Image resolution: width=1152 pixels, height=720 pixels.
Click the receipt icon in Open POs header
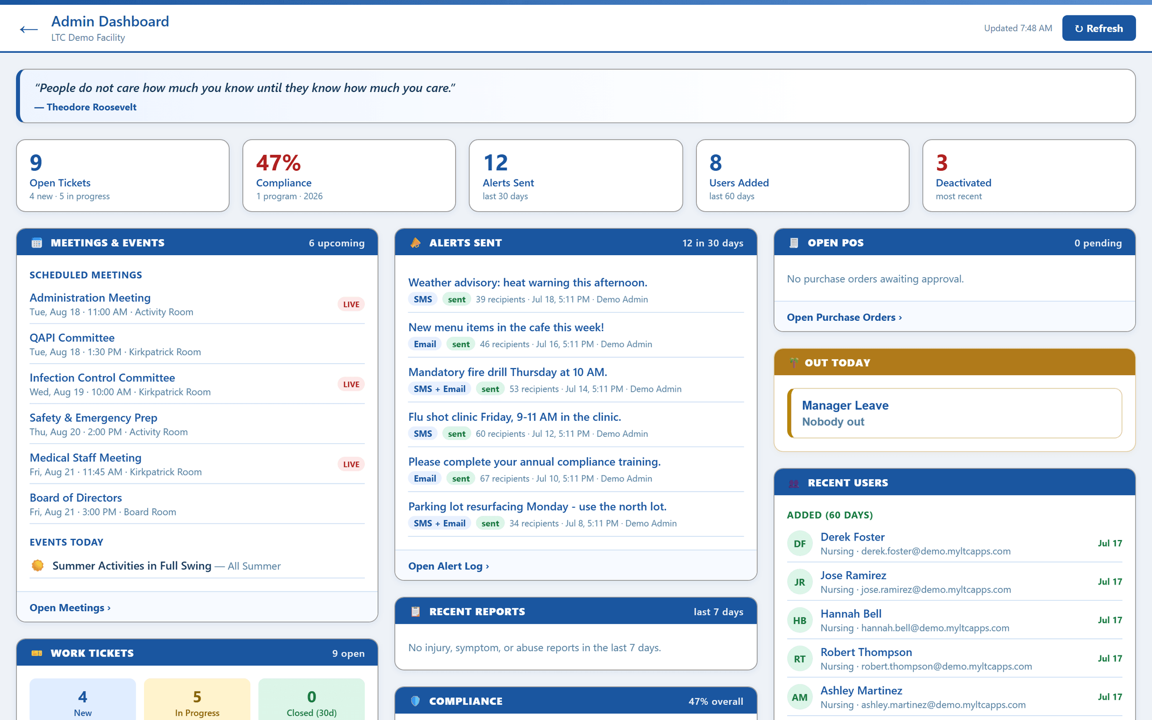[794, 243]
